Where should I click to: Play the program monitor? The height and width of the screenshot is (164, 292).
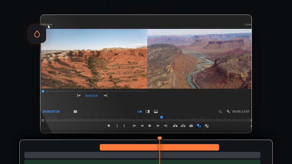150,126
